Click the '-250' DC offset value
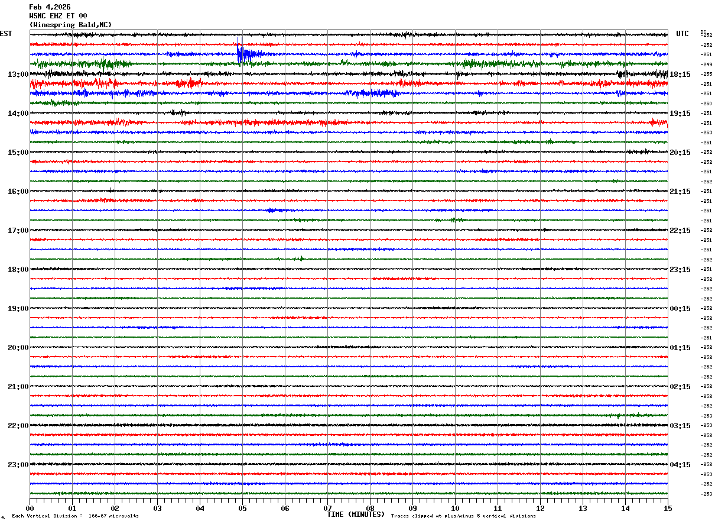 click(x=707, y=103)
